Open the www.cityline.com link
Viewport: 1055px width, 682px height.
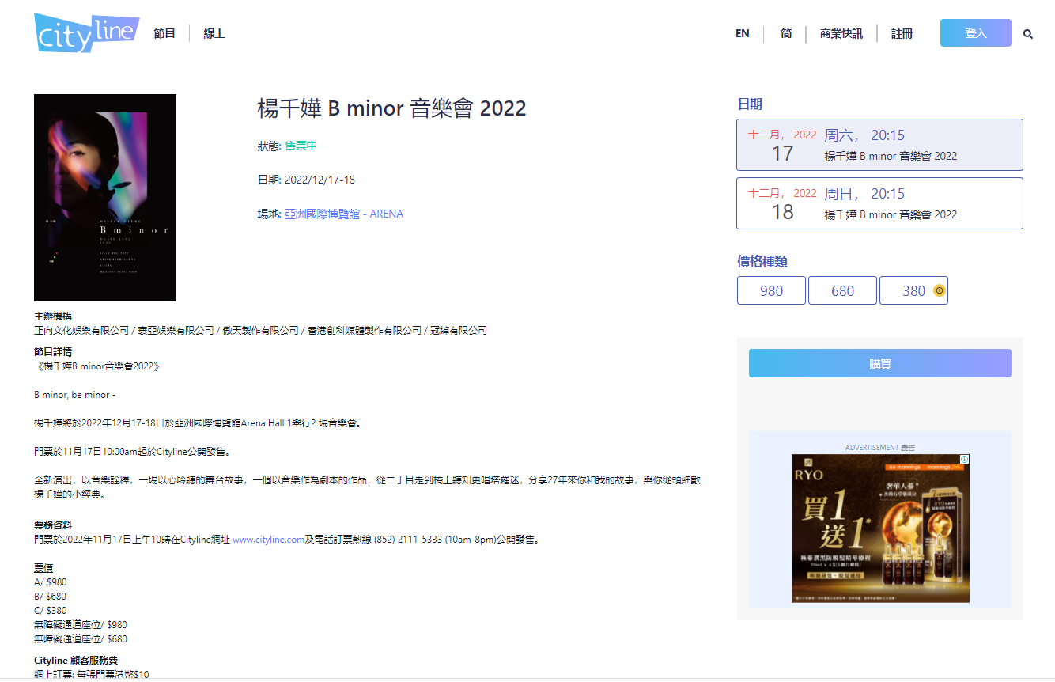pos(268,540)
